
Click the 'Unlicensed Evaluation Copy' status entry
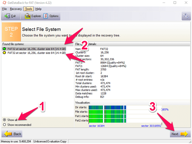coord(50,141)
